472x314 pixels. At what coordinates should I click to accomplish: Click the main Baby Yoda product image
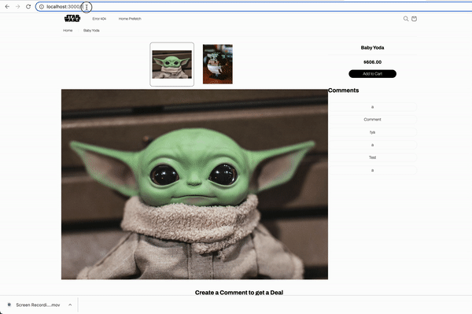194,184
